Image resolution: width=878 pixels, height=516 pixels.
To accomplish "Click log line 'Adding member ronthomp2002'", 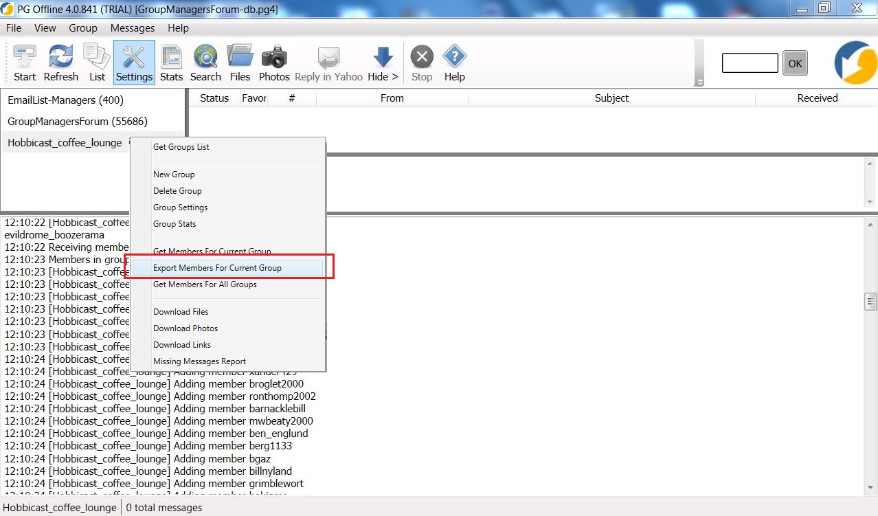I will (x=160, y=396).
